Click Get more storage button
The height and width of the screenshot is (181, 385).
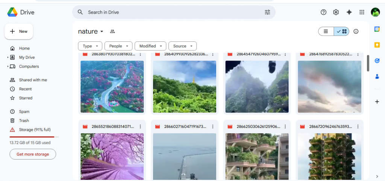[33, 154]
